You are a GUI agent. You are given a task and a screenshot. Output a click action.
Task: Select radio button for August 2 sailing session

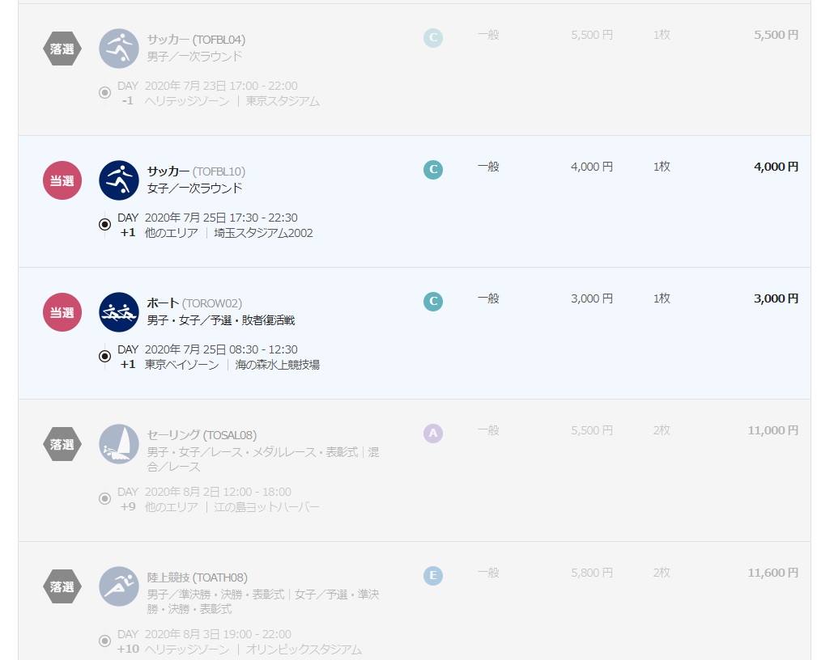(104, 499)
